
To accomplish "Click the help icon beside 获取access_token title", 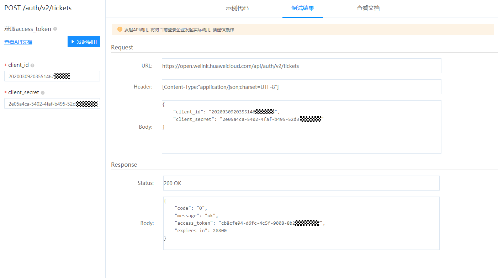I will point(55,29).
